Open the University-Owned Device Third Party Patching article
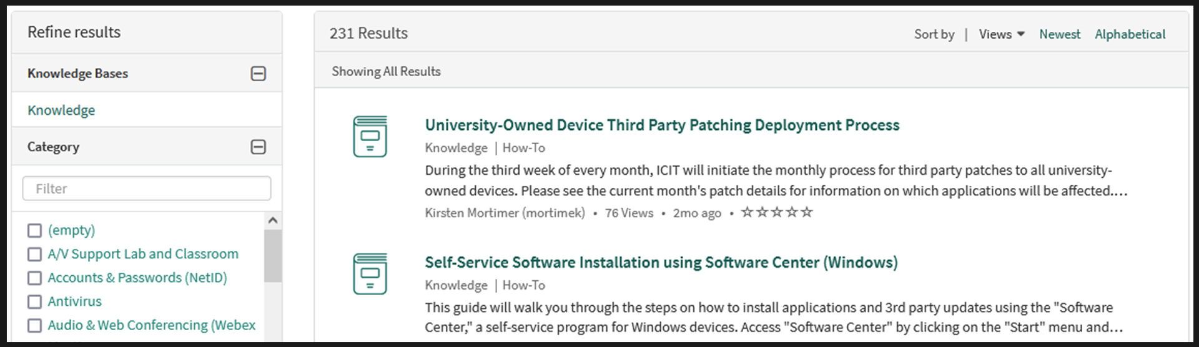 coord(662,125)
